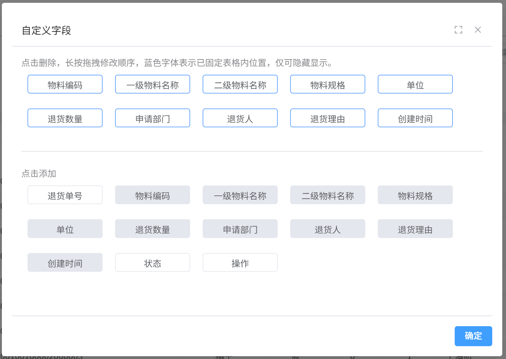Remove the 一级物料名称 field from the top section

[152, 84]
